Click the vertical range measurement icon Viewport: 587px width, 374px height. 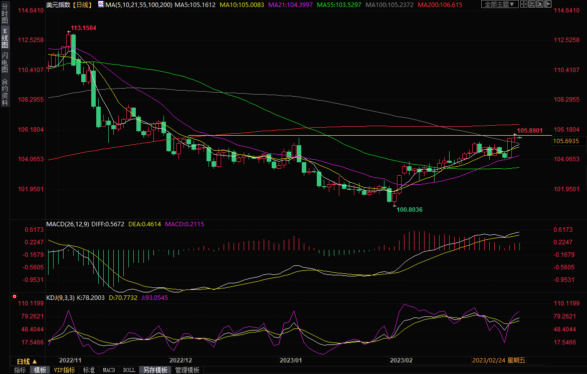point(532,5)
